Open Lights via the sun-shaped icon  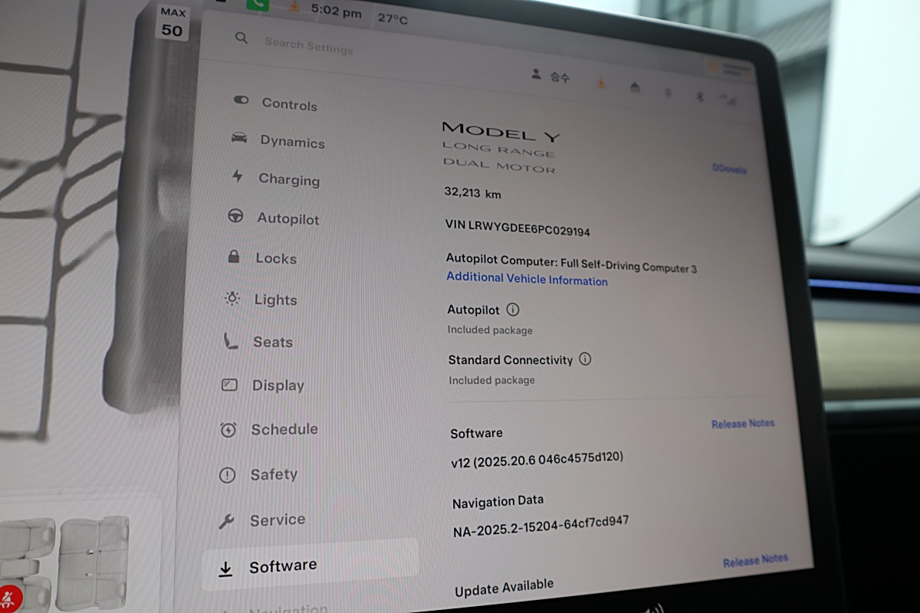232,298
